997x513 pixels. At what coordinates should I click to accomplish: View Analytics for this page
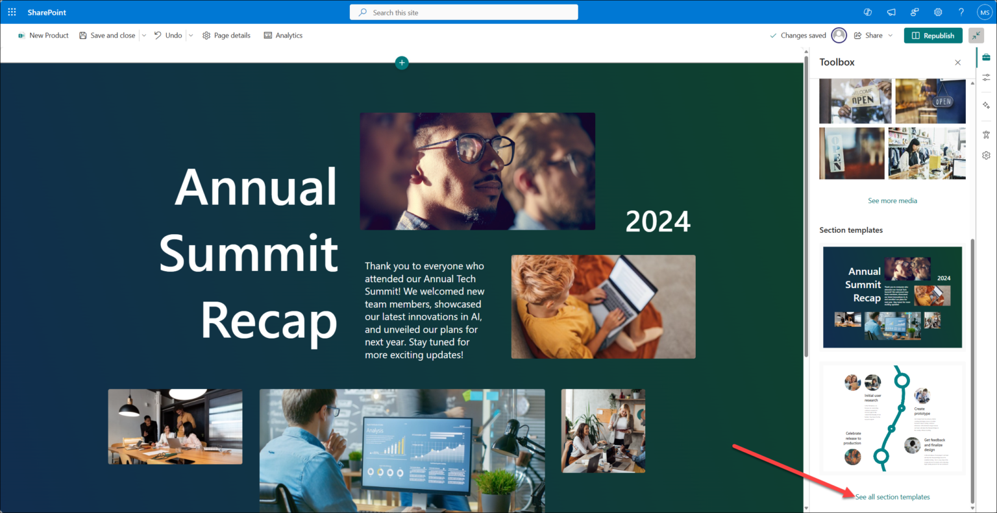[x=283, y=35]
